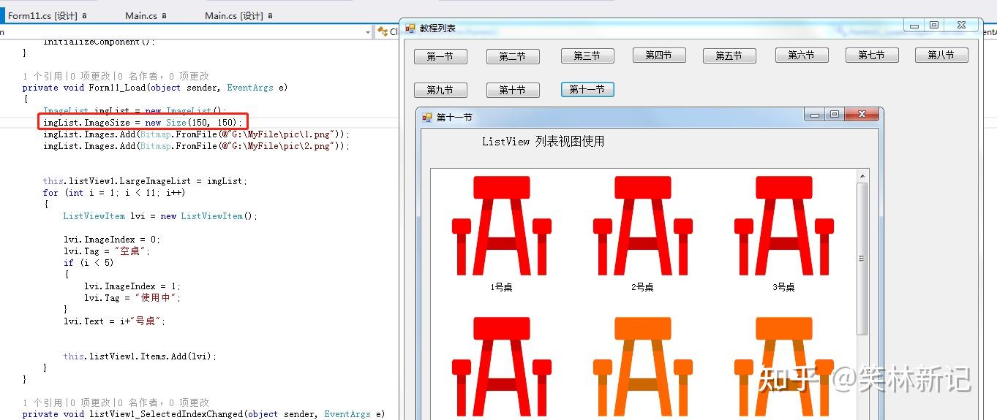Click the Form11_Load method declaration line
The image size is (997, 420).
tap(155, 88)
